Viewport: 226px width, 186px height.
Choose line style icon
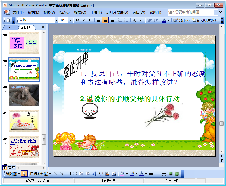pos(151,174)
